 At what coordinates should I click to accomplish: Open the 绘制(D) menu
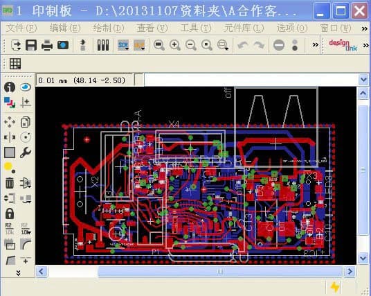[x=109, y=28]
